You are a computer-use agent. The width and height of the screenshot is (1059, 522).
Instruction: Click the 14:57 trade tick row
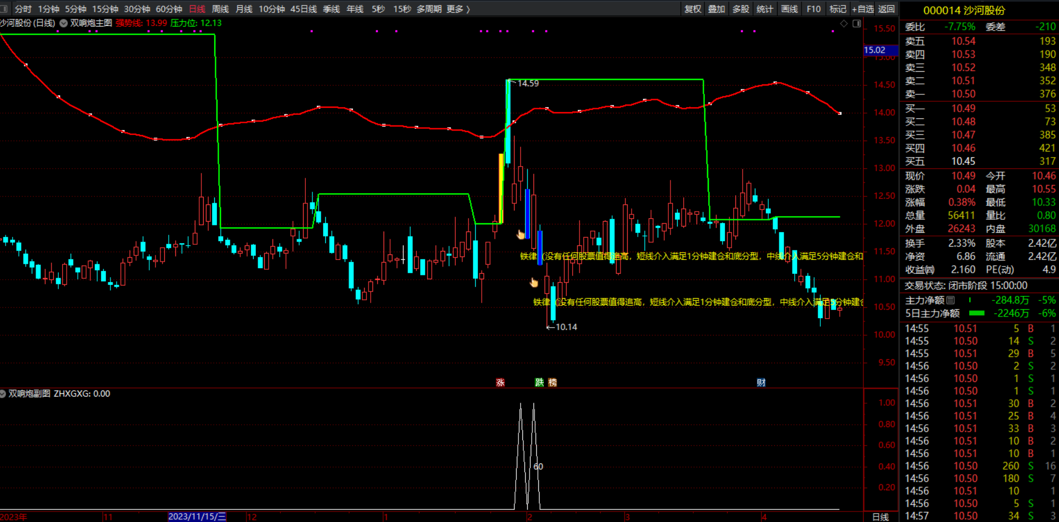coord(980,516)
